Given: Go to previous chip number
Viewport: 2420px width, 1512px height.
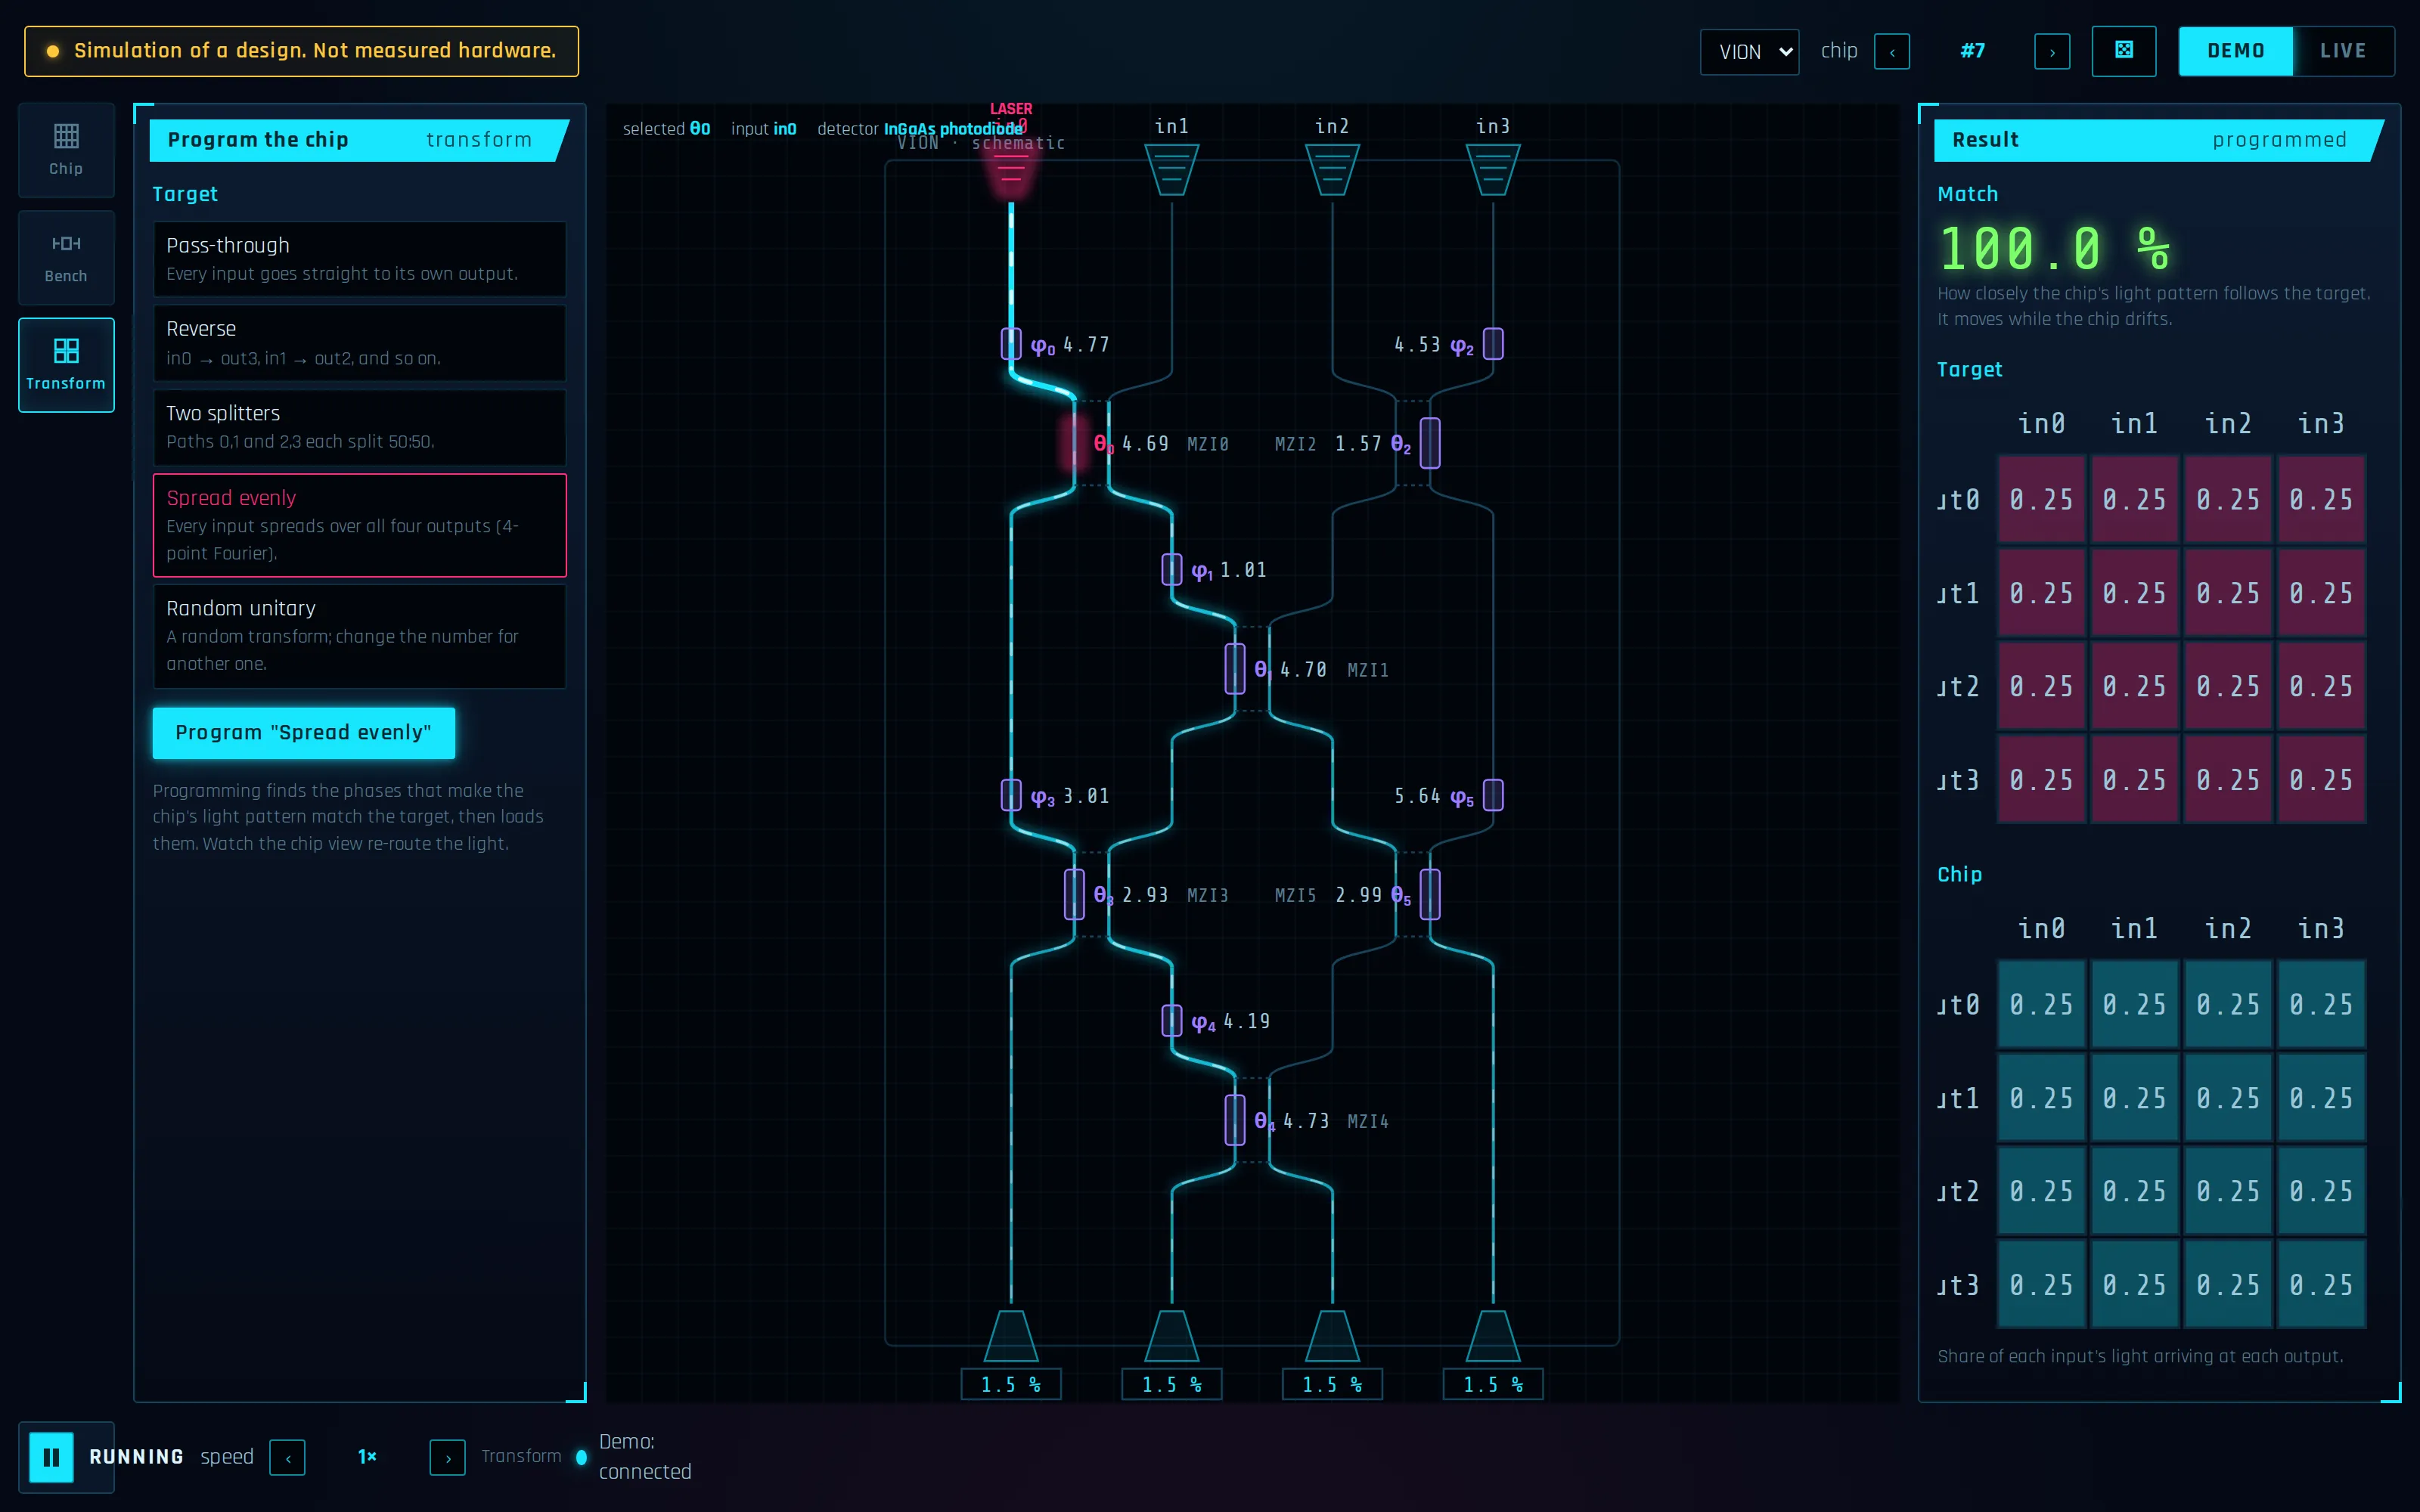Looking at the screenshot, I should point(1892,52).
